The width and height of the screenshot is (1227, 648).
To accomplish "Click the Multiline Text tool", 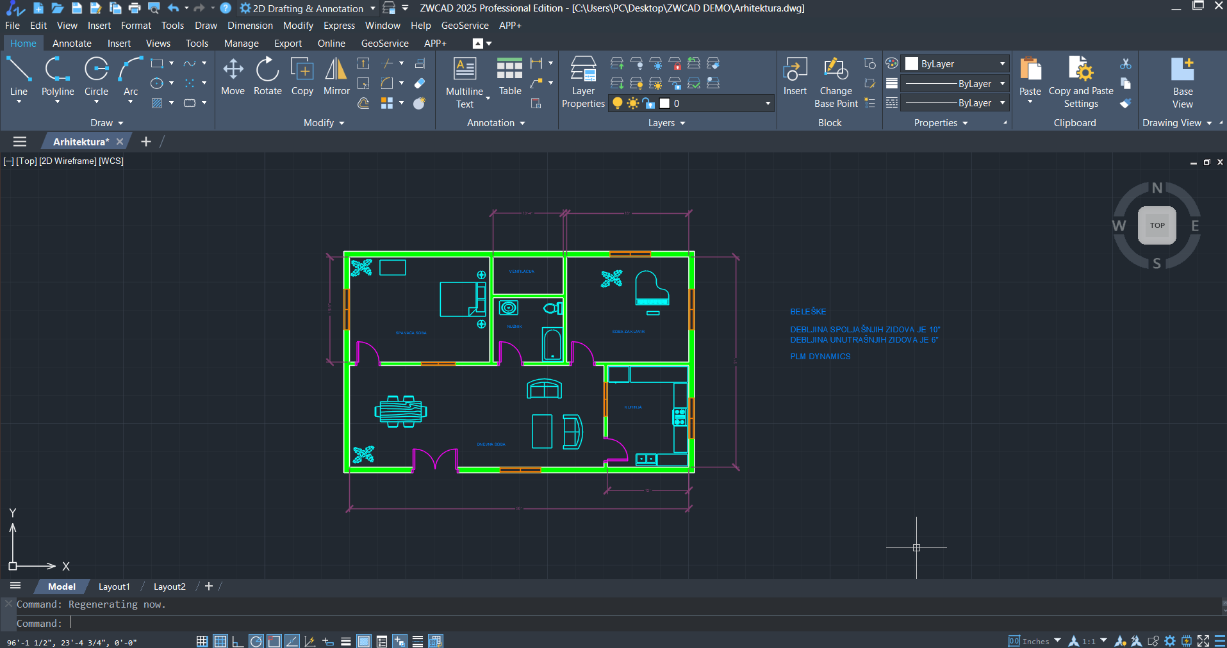I will 465,83.
